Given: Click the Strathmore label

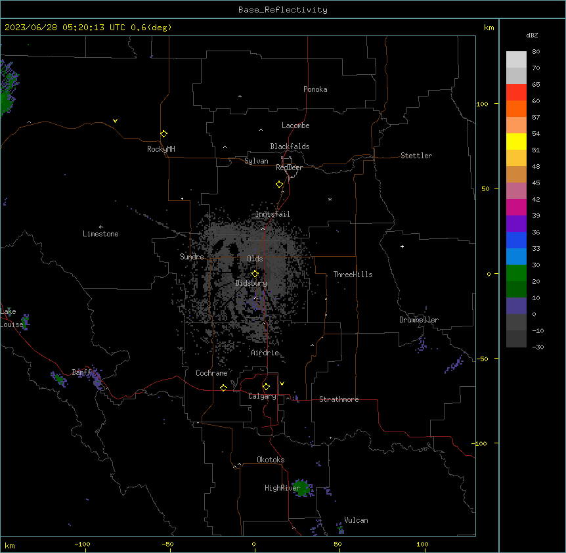Looking at the screenshot, I should 339,399.
